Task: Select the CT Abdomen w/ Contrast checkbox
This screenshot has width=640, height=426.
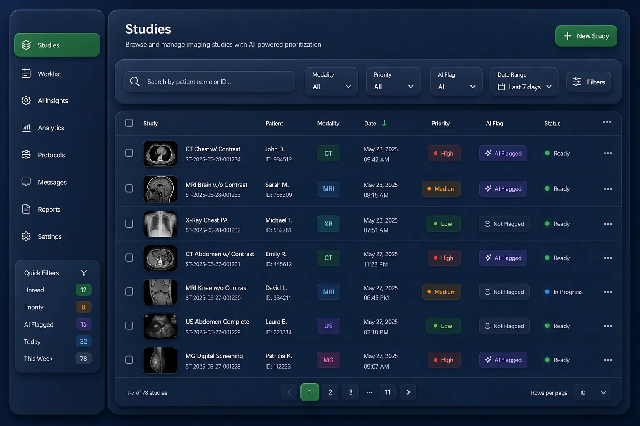Action: click(x=130, y=258)
